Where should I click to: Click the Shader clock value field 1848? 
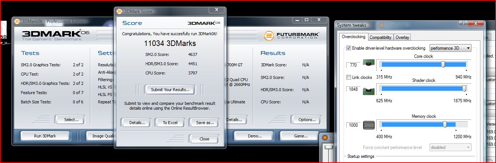[353, 89]
